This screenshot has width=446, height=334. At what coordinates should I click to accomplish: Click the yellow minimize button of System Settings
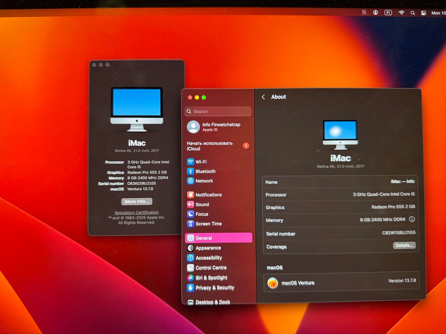(x=197, y=97)
